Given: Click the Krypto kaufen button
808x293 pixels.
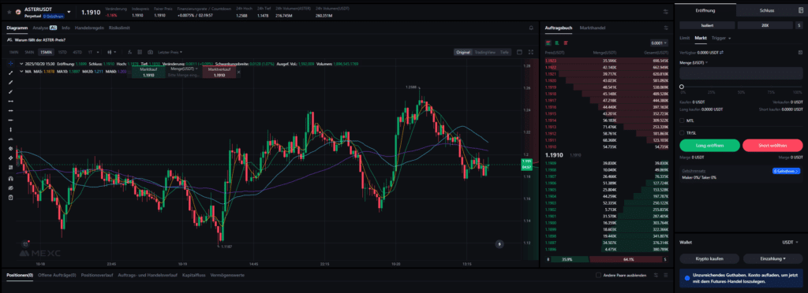Looking at the screenshot, I should [x=709, y=258].
